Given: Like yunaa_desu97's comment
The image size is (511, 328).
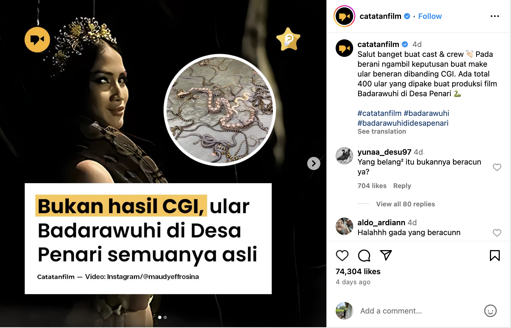Looking at the screenshot, I should 497,167.
